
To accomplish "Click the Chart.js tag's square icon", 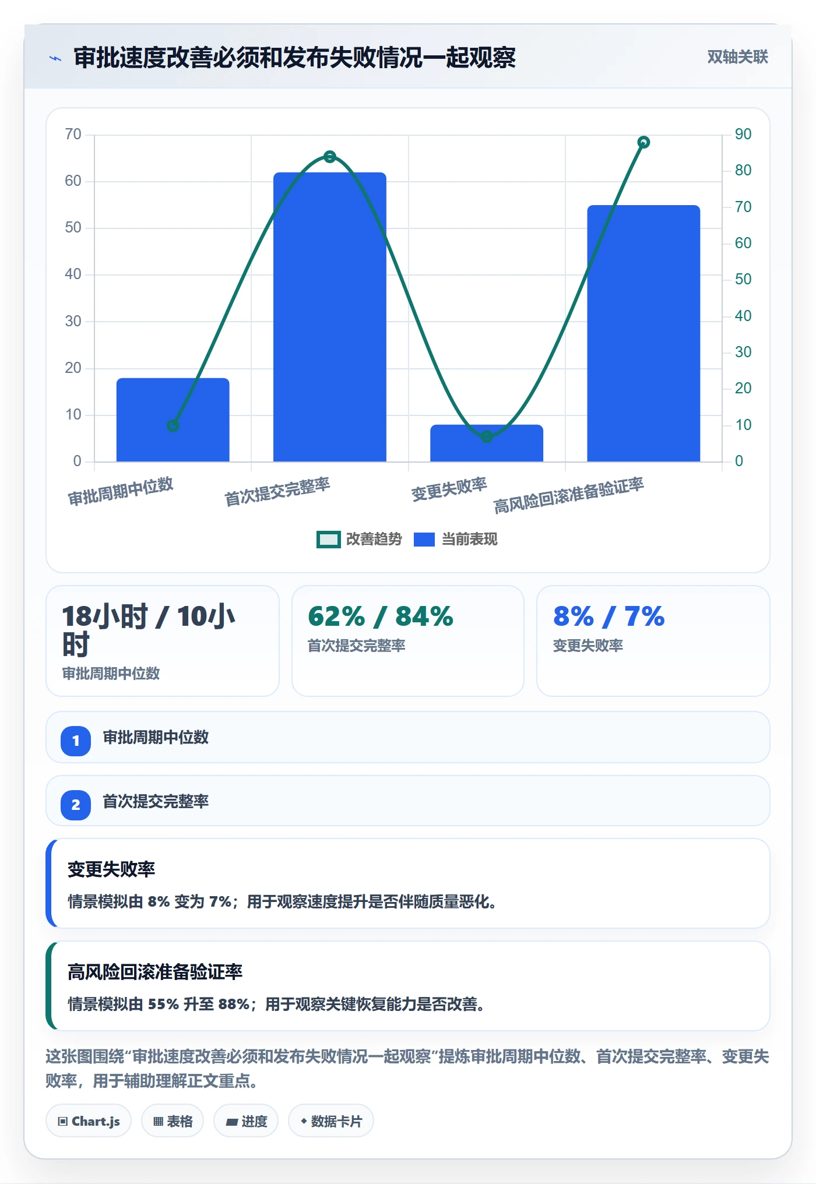I will 63,1122.
